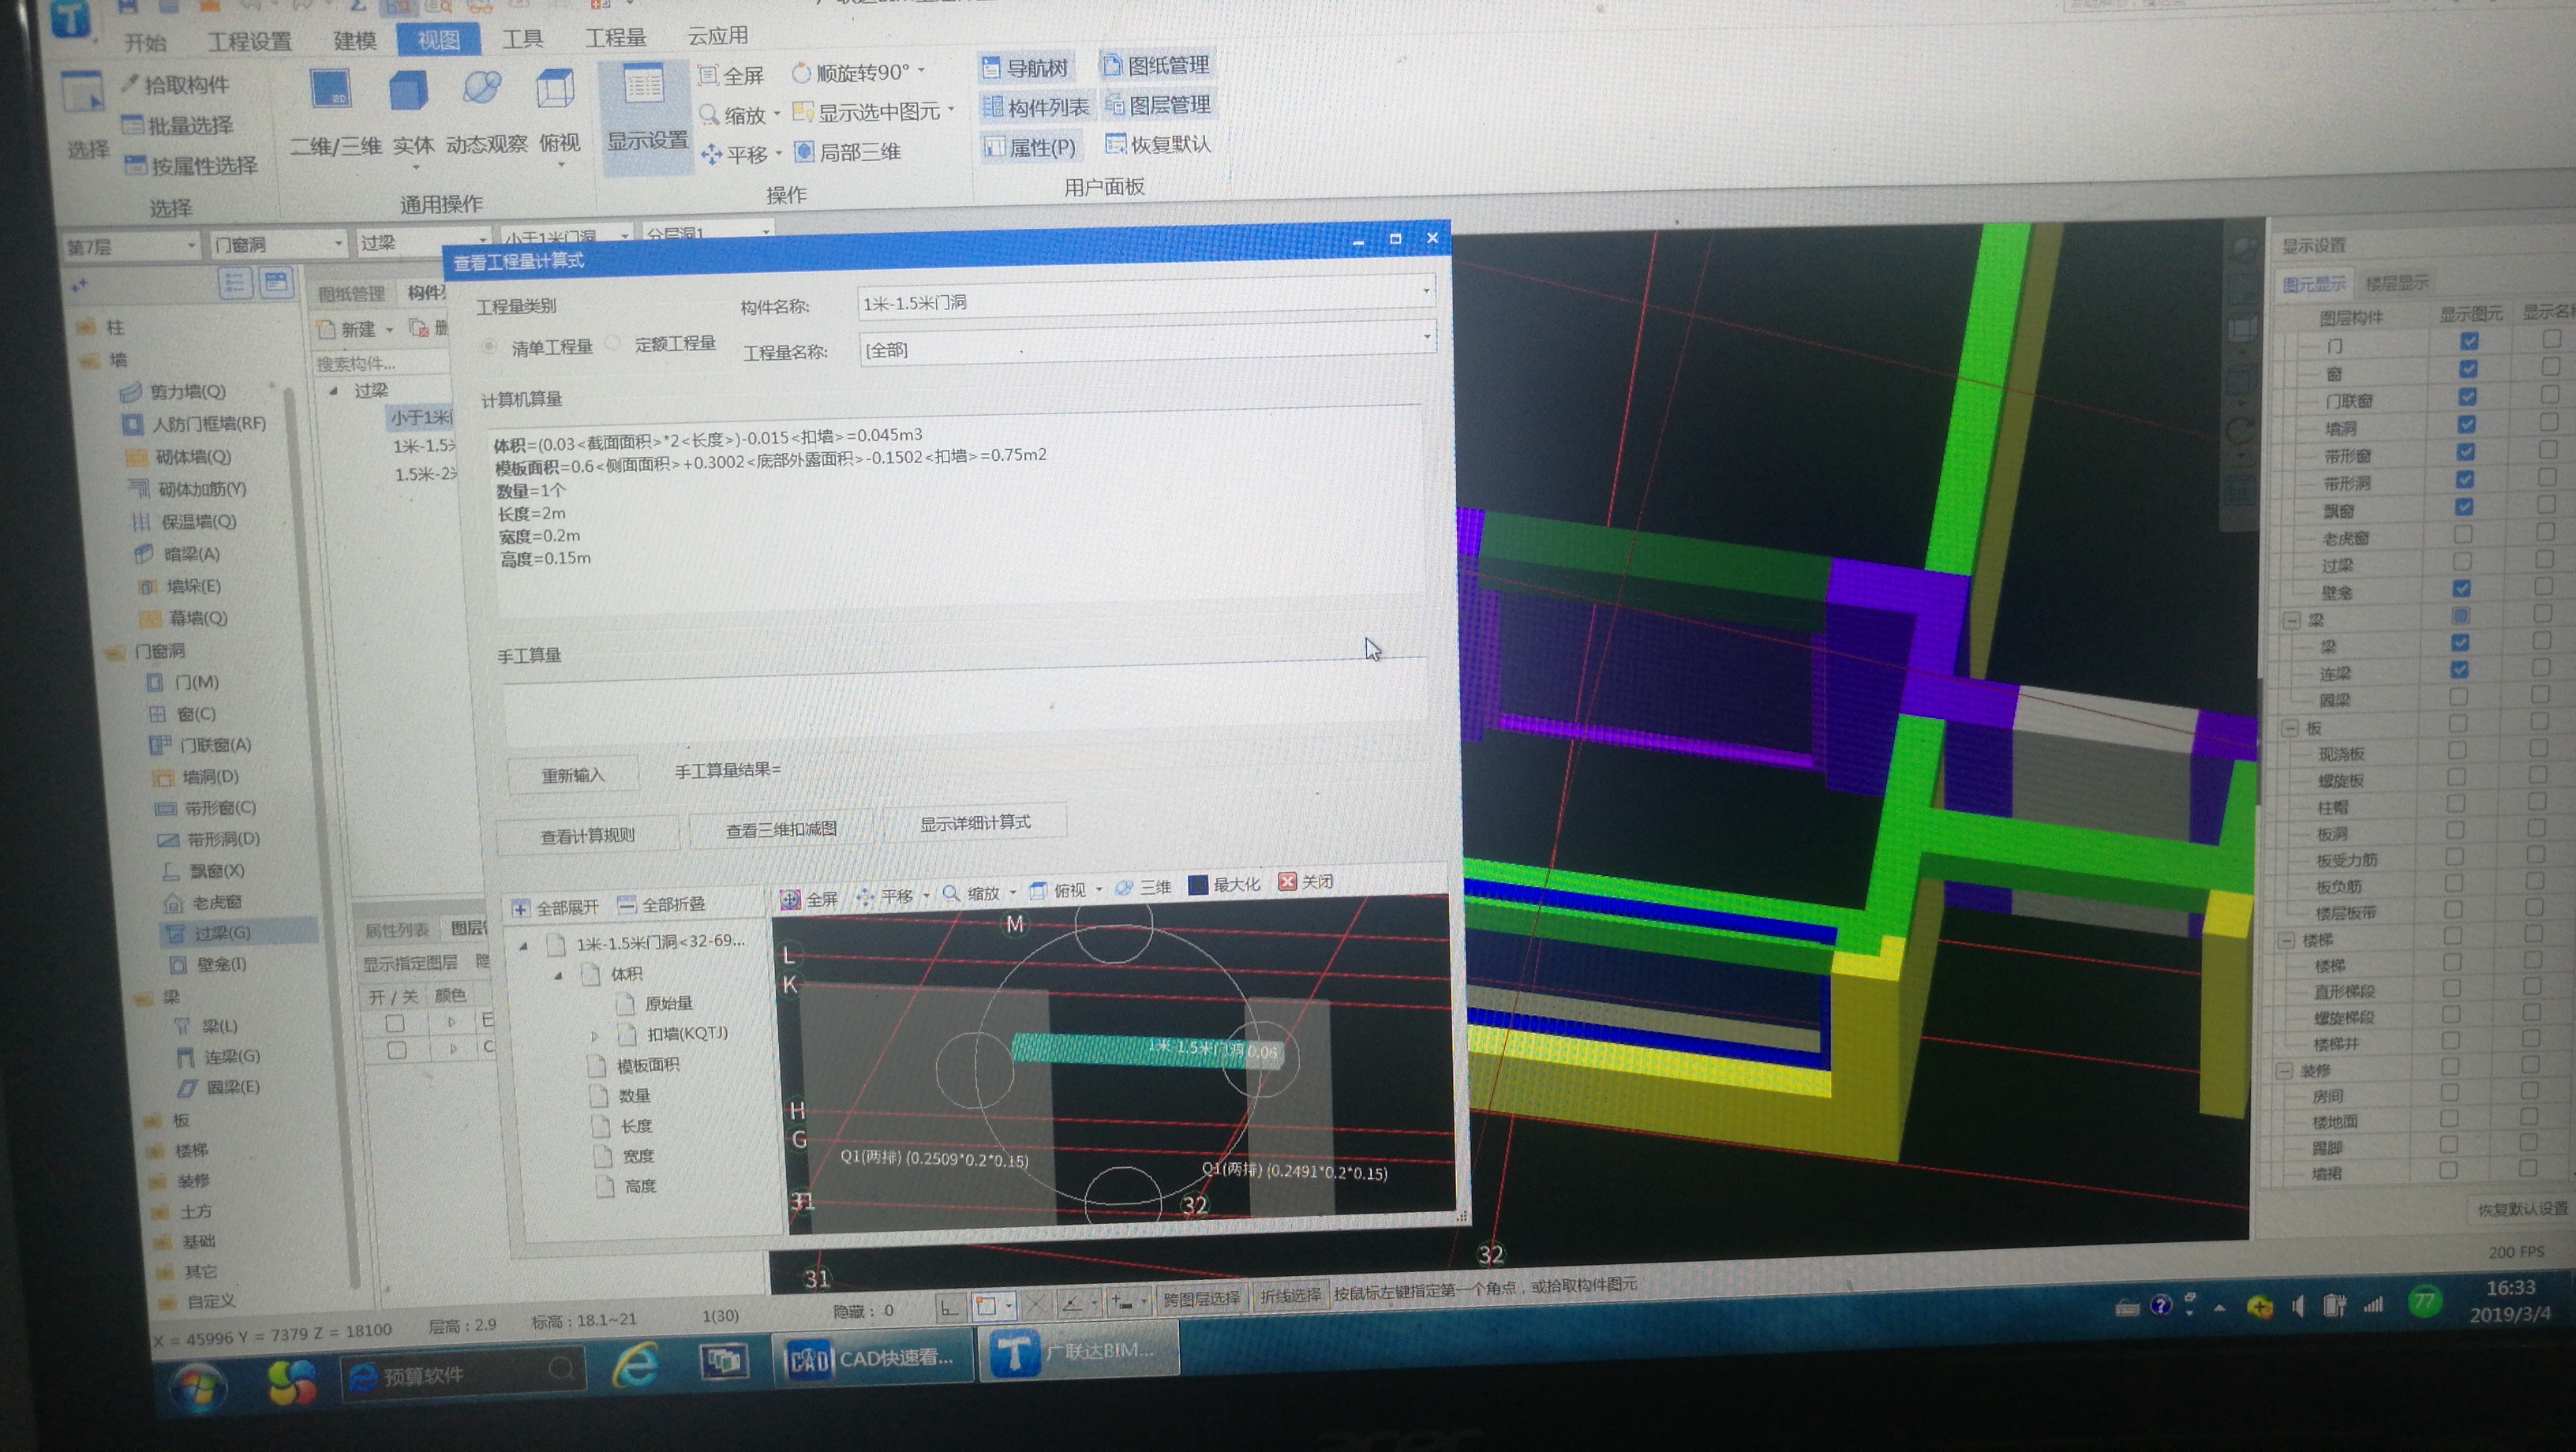
Task: Open the 工程设置 ribbon tab
Action: (x=249, y=42)
